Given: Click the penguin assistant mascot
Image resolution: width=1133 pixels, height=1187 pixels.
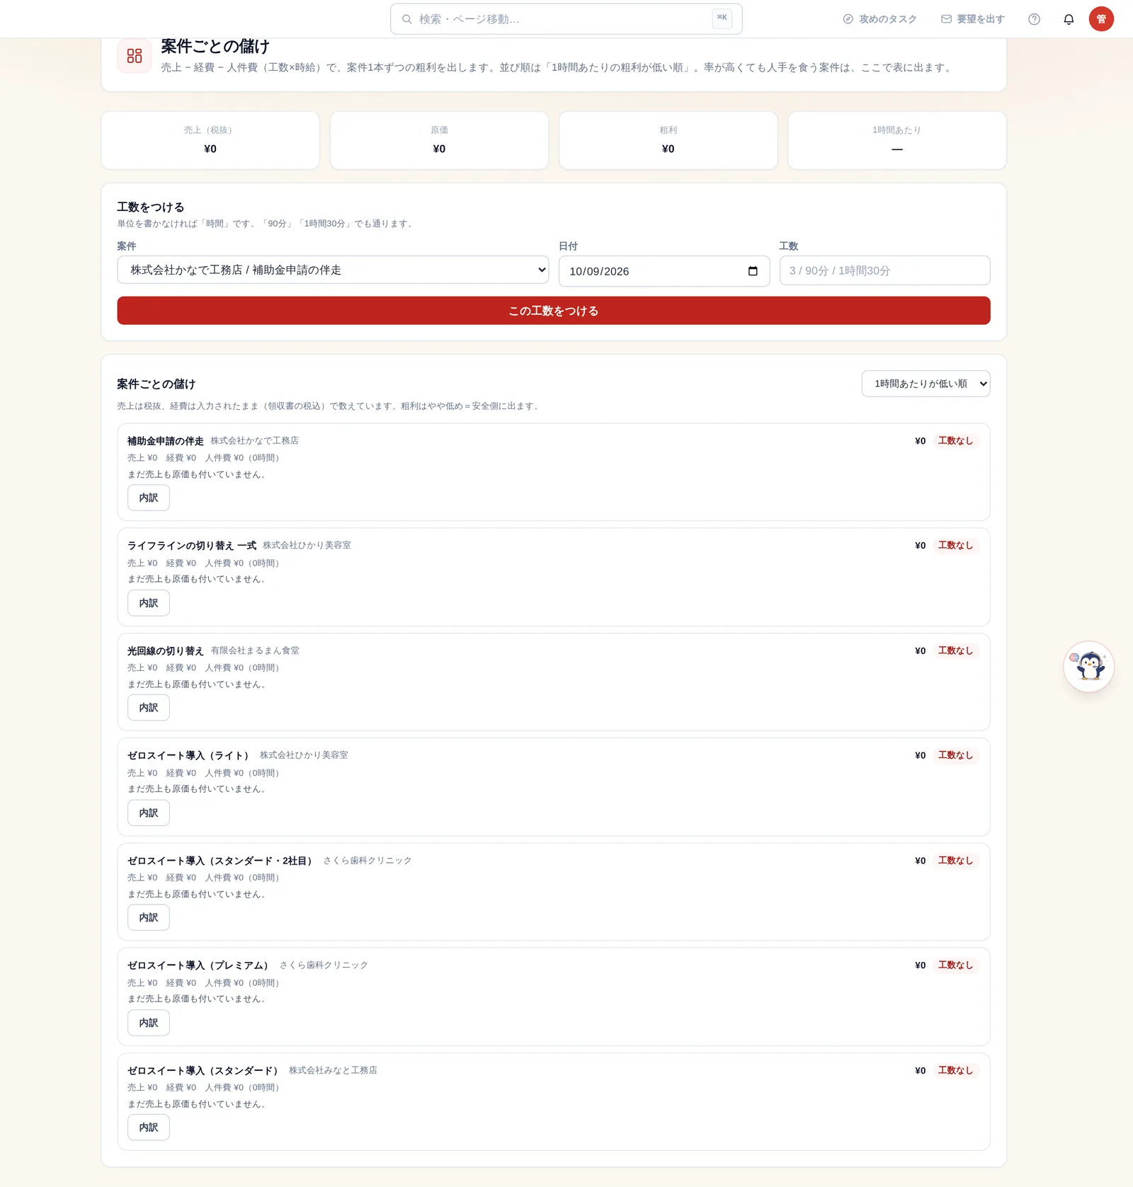Looking at the screenshot, I should tap(1088, 666).
